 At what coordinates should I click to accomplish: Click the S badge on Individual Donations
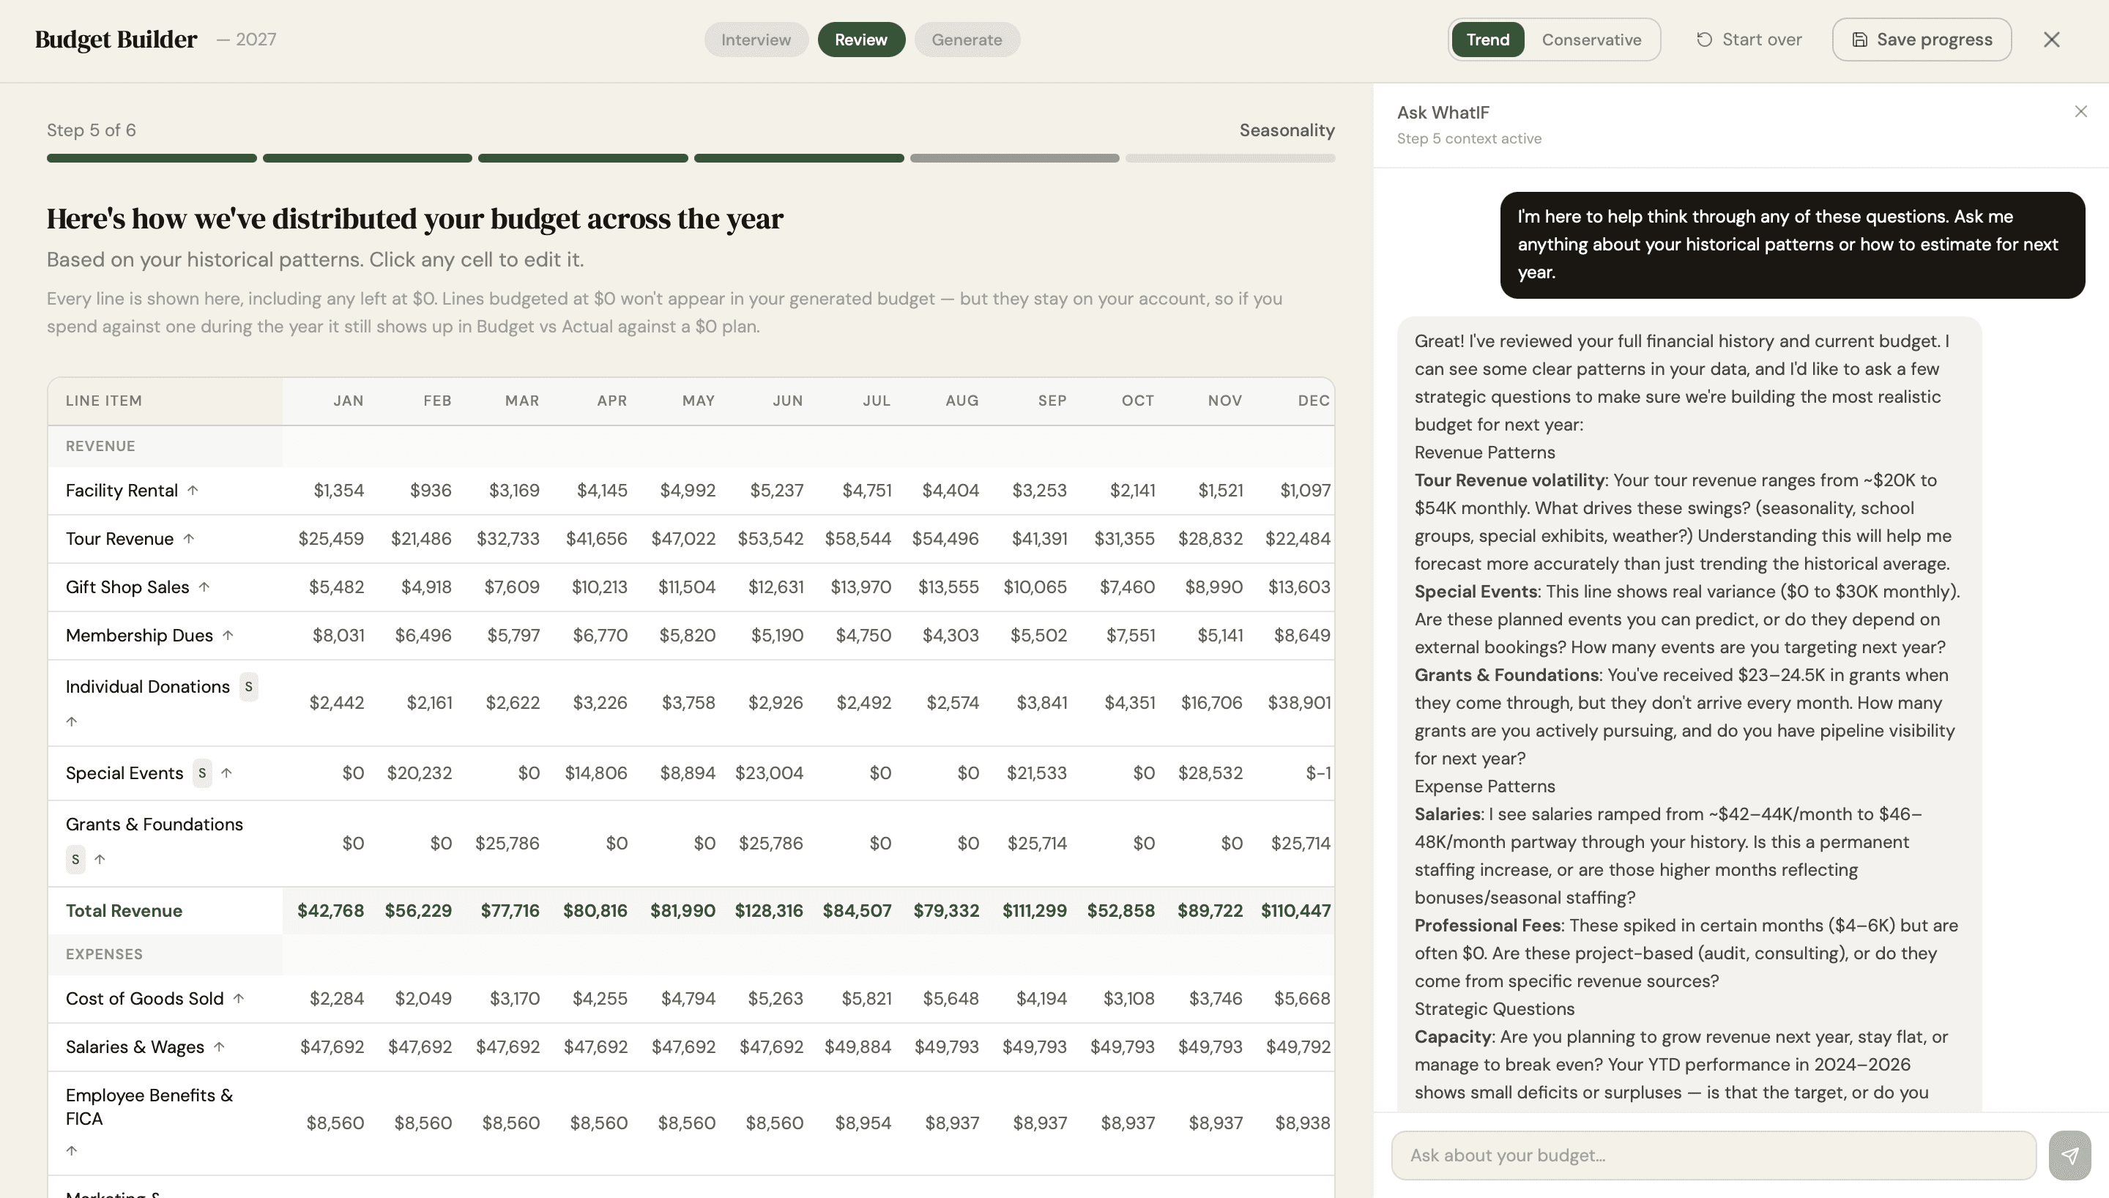coord(248,686)
